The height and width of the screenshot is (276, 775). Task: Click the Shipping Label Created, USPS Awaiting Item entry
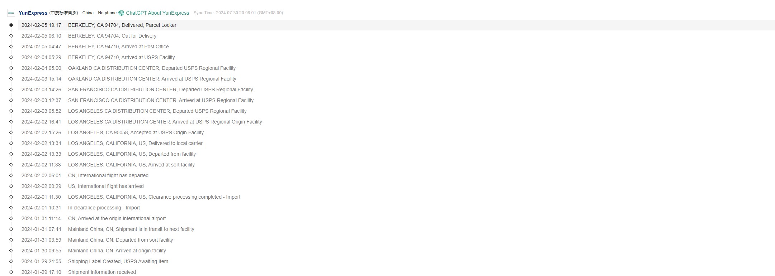118,261
